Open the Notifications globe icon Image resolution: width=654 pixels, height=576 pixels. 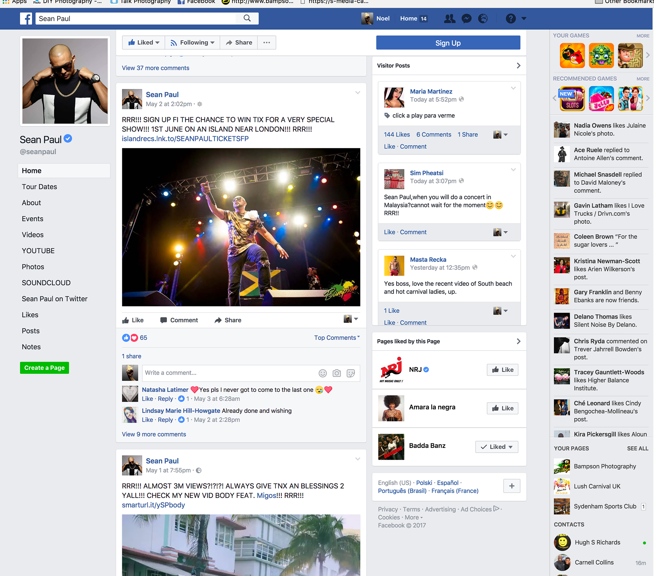point(483,18)
